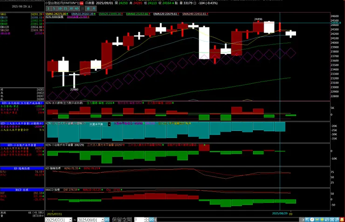Image resolution: width=345 pixels, height=222 pixels.
Task: Click the red alert bell icon
Action: click(x=342, y=219)
